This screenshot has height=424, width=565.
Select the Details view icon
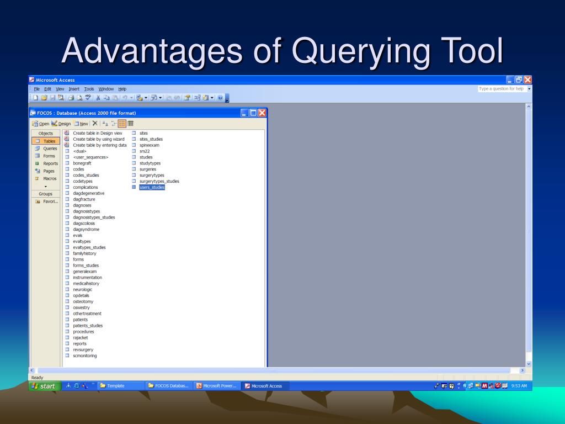click(x=130, y=123)
